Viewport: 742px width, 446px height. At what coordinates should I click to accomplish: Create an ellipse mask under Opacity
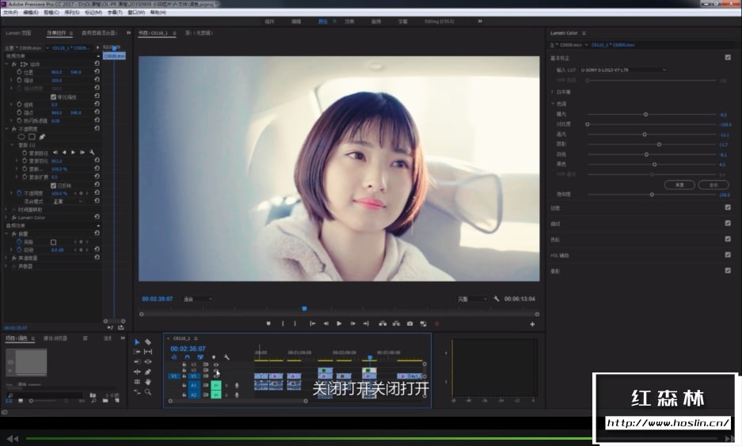click(x=21, y=137)
